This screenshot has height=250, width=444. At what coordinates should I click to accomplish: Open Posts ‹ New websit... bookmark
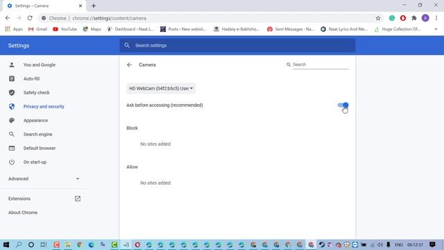click(x=183, y=29)
